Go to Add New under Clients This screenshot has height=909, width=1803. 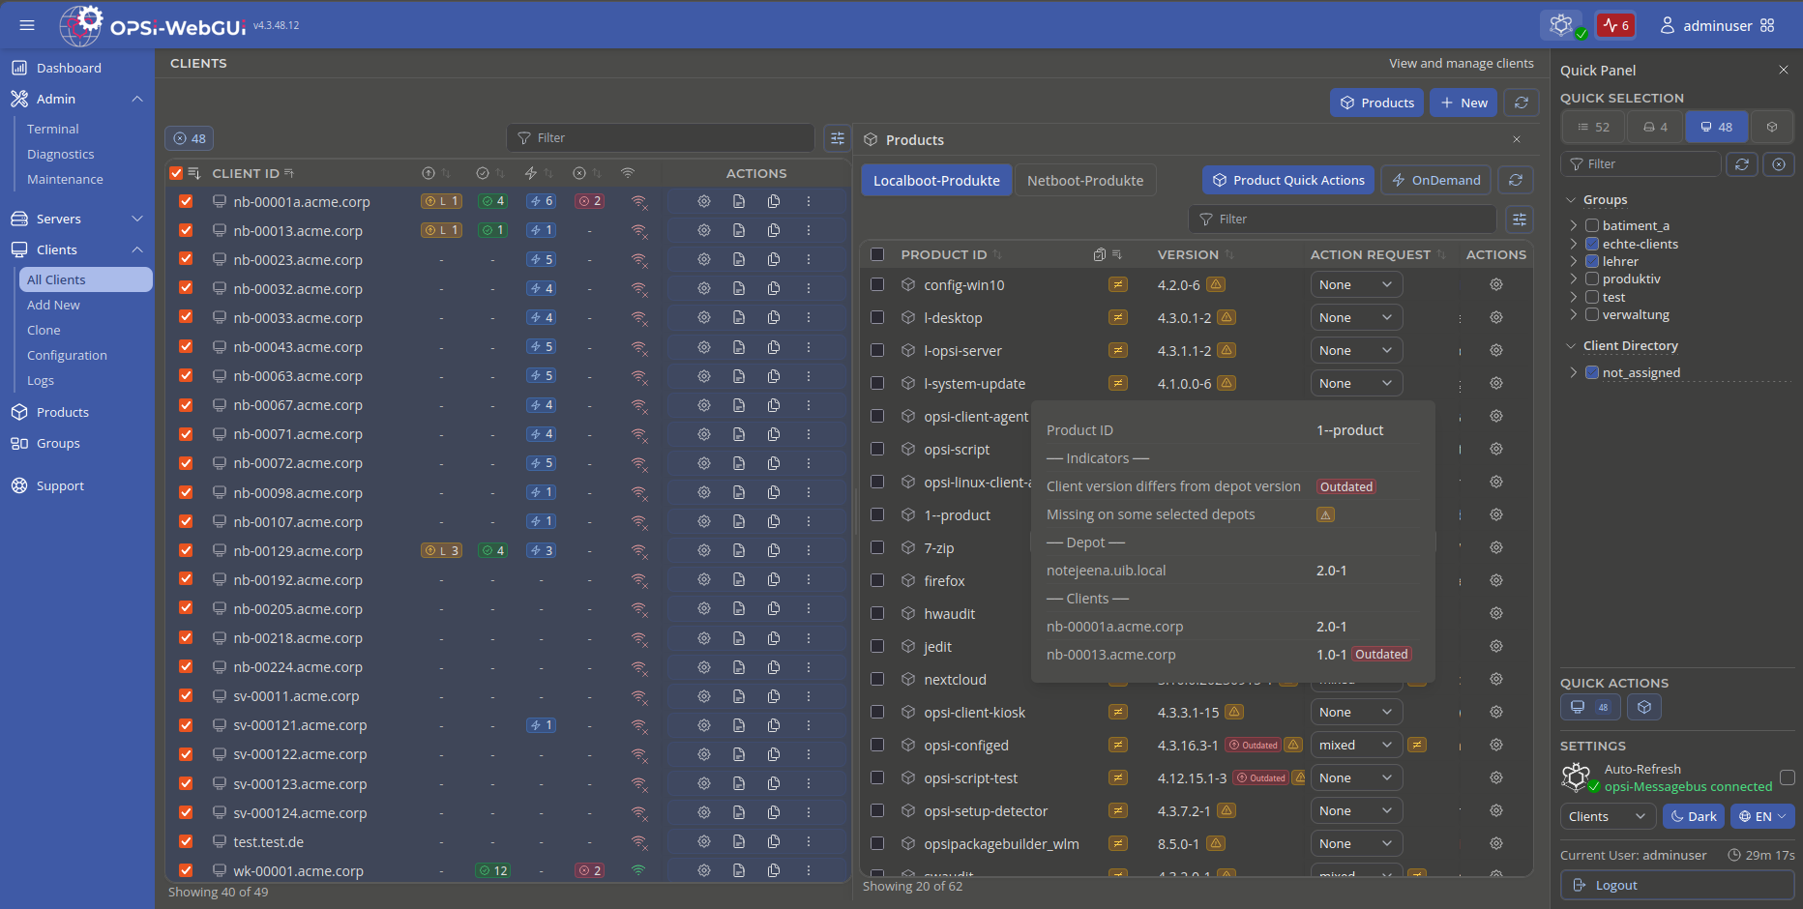tap(53, 305)
